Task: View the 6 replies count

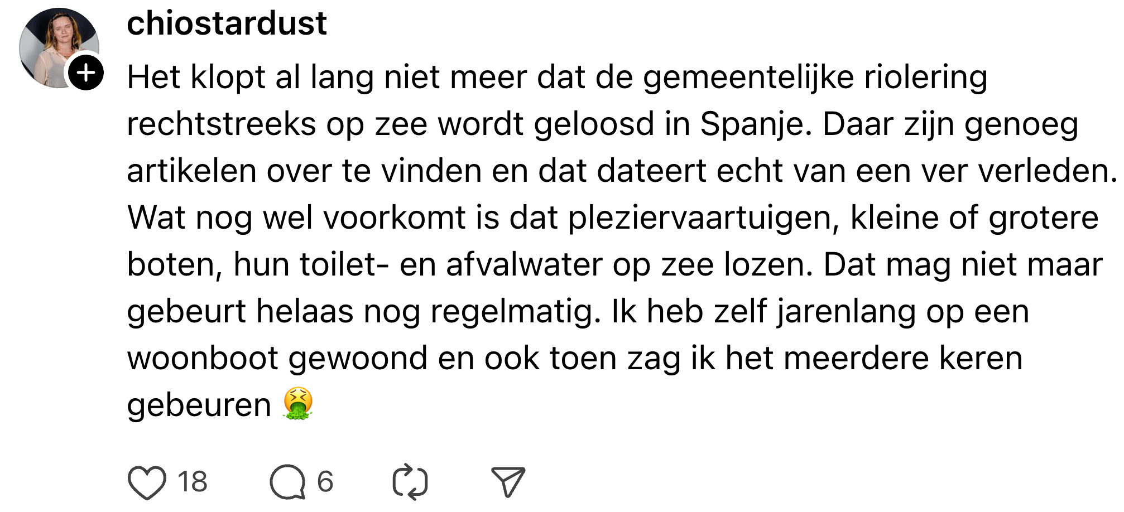Action: [325, 482]
